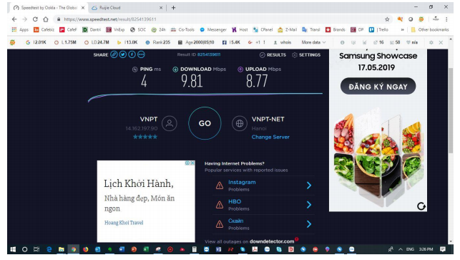Click Rank 235 in SEO toolbar
Viewport: 460px width, 260px height.
click(158, 42)
